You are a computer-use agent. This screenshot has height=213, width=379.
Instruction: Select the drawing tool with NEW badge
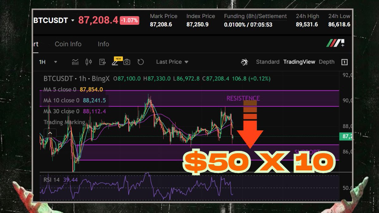(116, 62)
